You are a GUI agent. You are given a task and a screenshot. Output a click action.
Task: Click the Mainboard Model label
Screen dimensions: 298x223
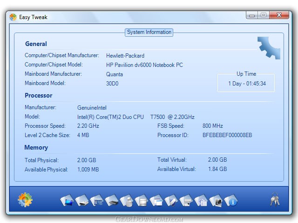click(45, 83)
